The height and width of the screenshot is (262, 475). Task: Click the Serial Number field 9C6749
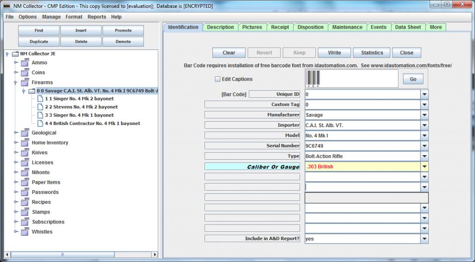363,146
